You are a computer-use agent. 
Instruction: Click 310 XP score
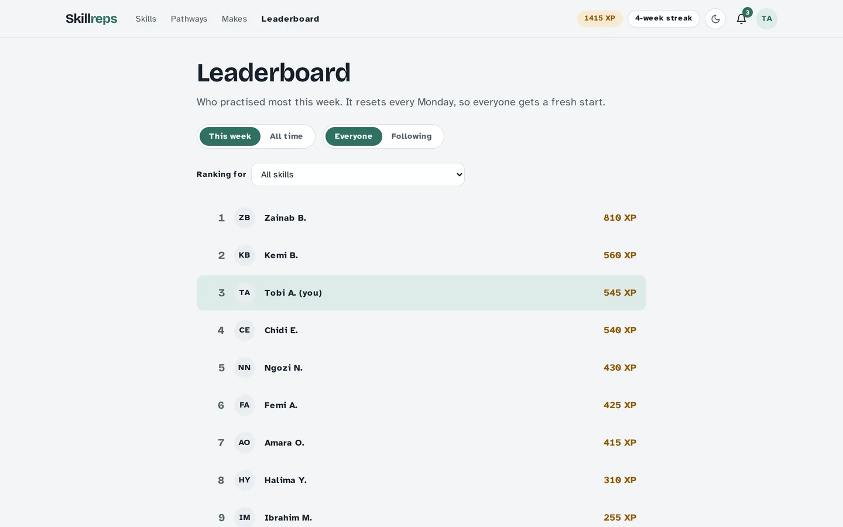coord(620,480)
